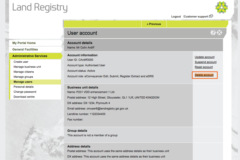
Task: Go back with the « Previous button
Action: coord(154,24)
